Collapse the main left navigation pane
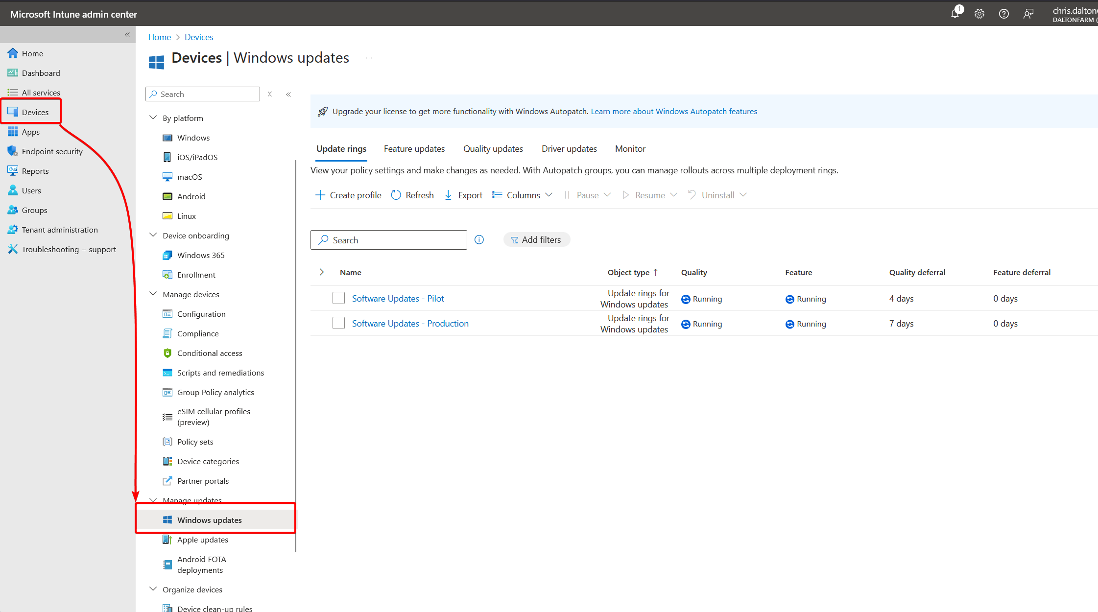 pyautogui.click(x=127, y=35)
